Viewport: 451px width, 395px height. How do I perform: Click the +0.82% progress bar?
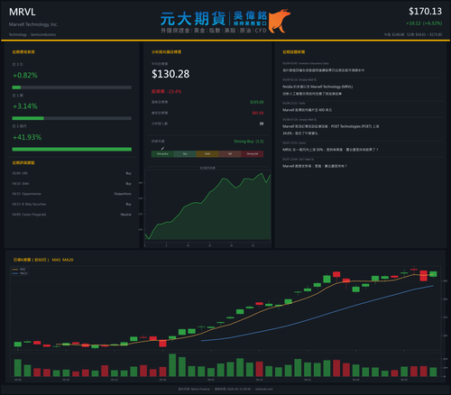(71, 87)
